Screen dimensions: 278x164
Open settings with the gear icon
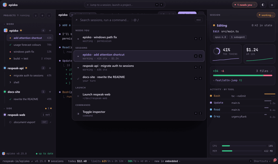click(272, 5)
